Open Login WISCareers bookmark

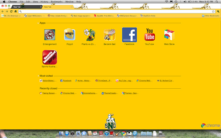click(35, 16)
